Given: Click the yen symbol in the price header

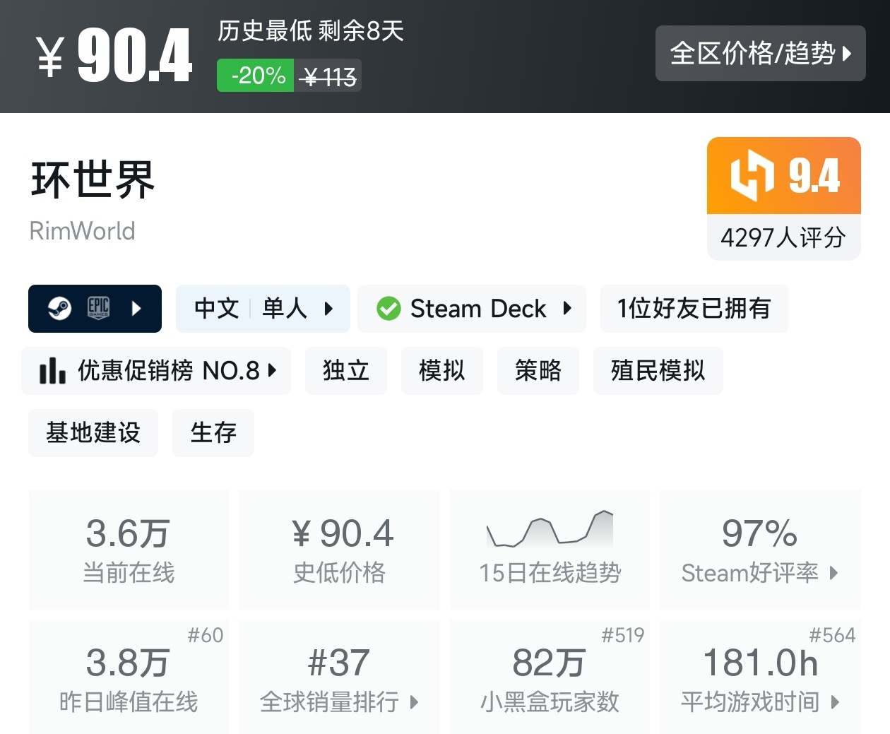Looking at the screenshot, I should coord(50,57).
